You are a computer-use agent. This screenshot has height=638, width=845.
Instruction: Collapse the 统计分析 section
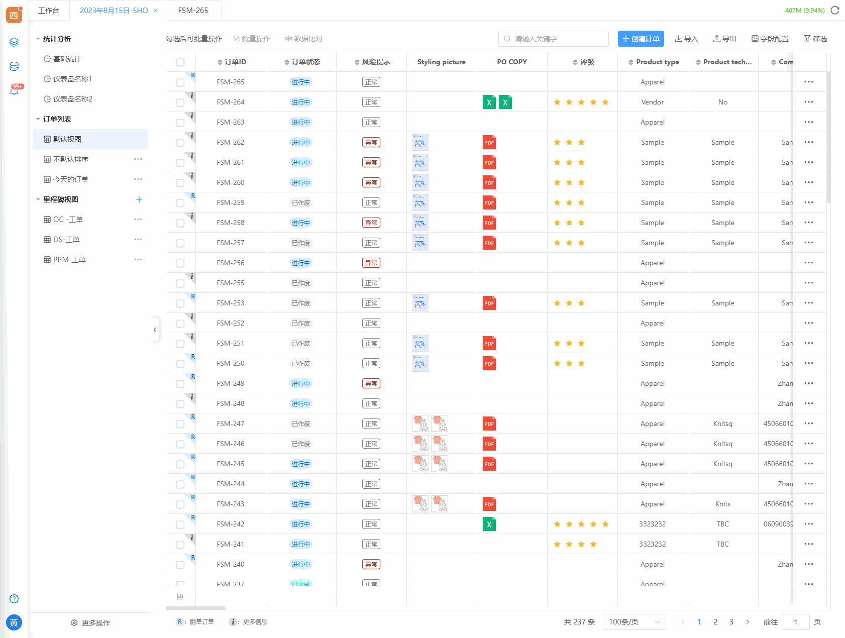[x=38, y=39]
